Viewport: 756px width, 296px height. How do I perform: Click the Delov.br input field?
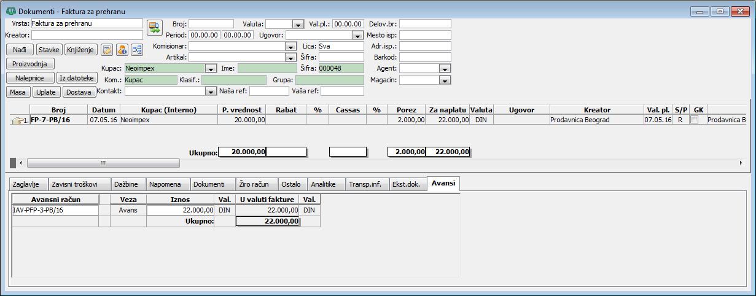(425, 24)
